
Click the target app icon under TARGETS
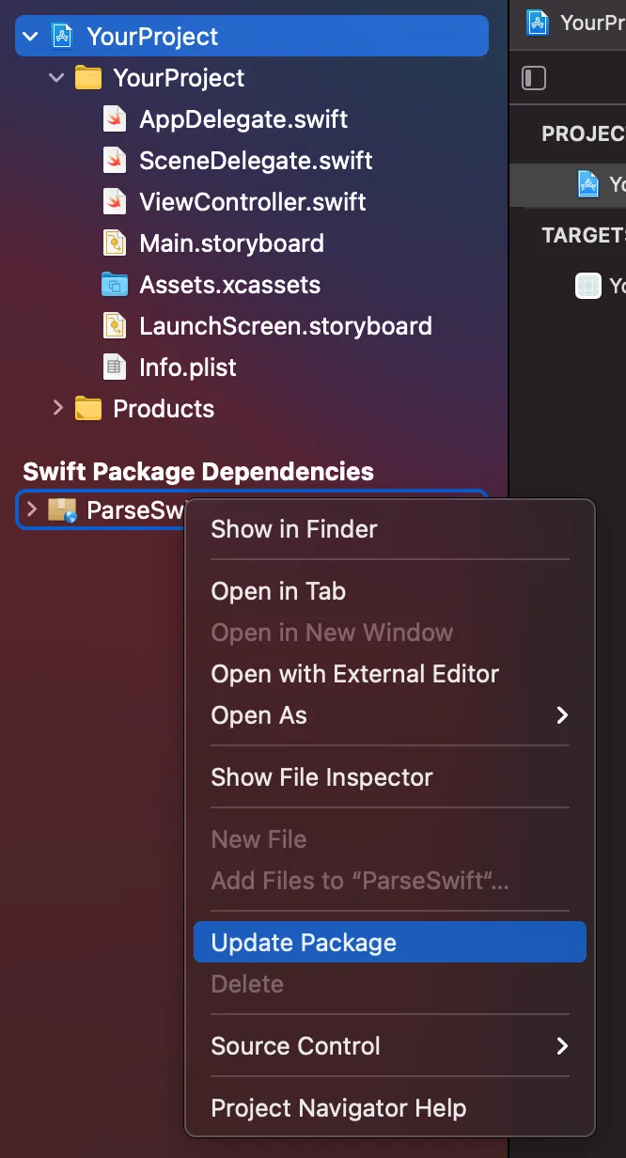pyautogui.click(x=588, y=285)
